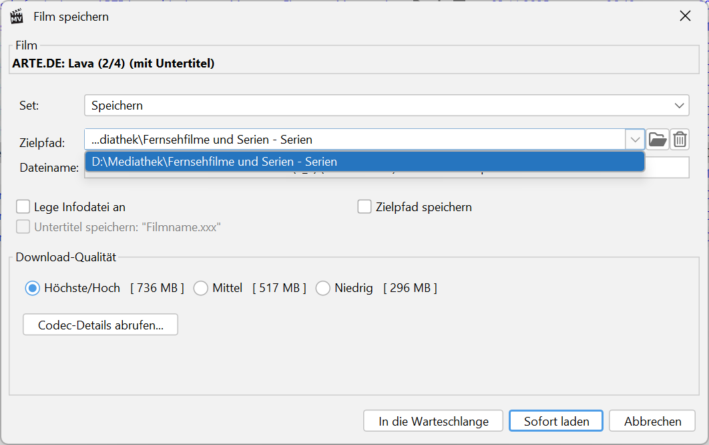Cancel the dialog with Abbrechen
This screenshot has height=445, width=709.
point(652,422)
